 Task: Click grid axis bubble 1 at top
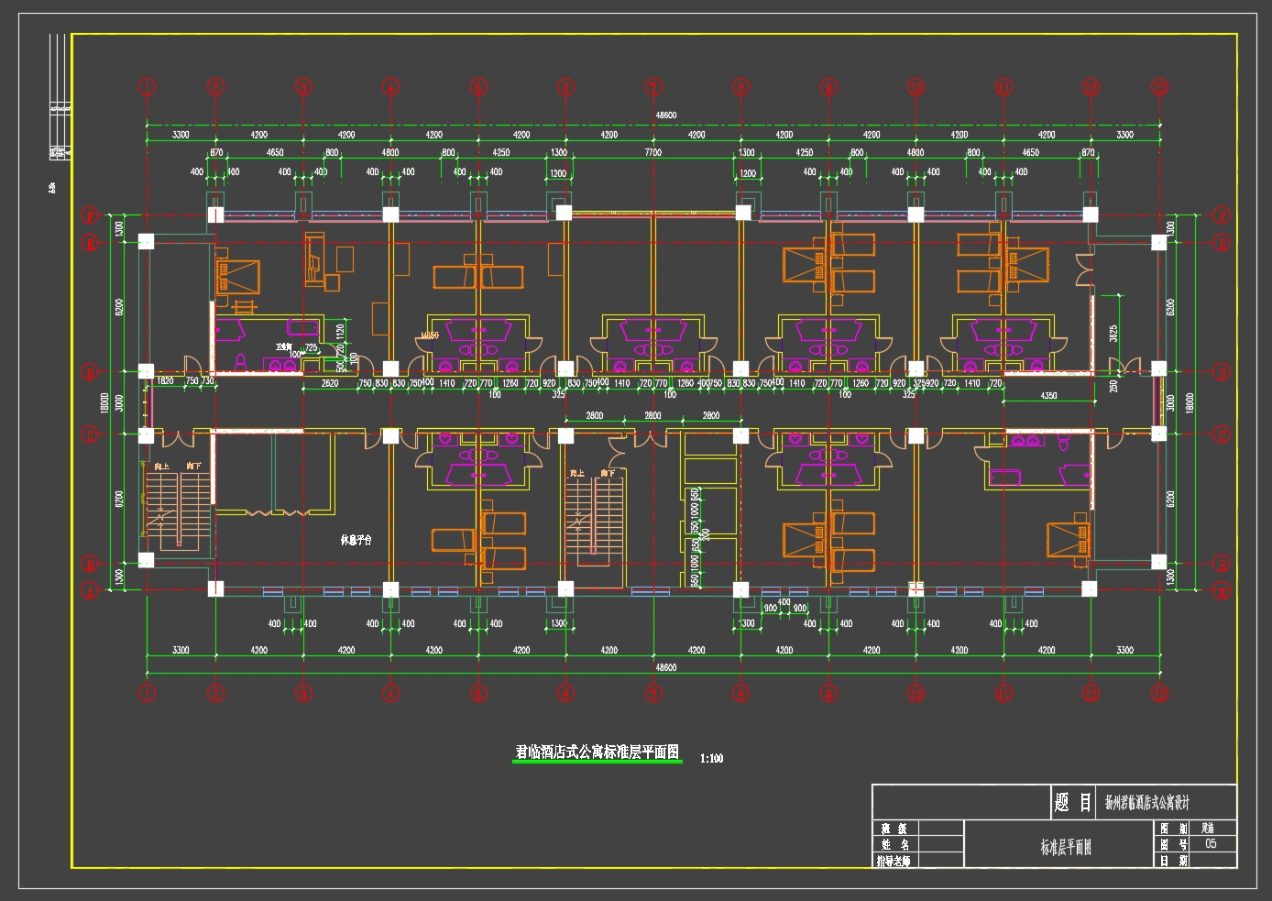(148, 88)
